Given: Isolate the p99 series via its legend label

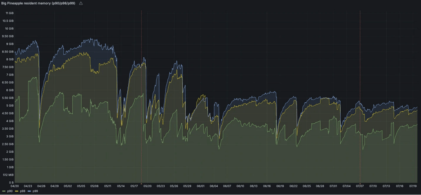Looking at the screenshot, I should pyautogui.click(x=35, y=191).
